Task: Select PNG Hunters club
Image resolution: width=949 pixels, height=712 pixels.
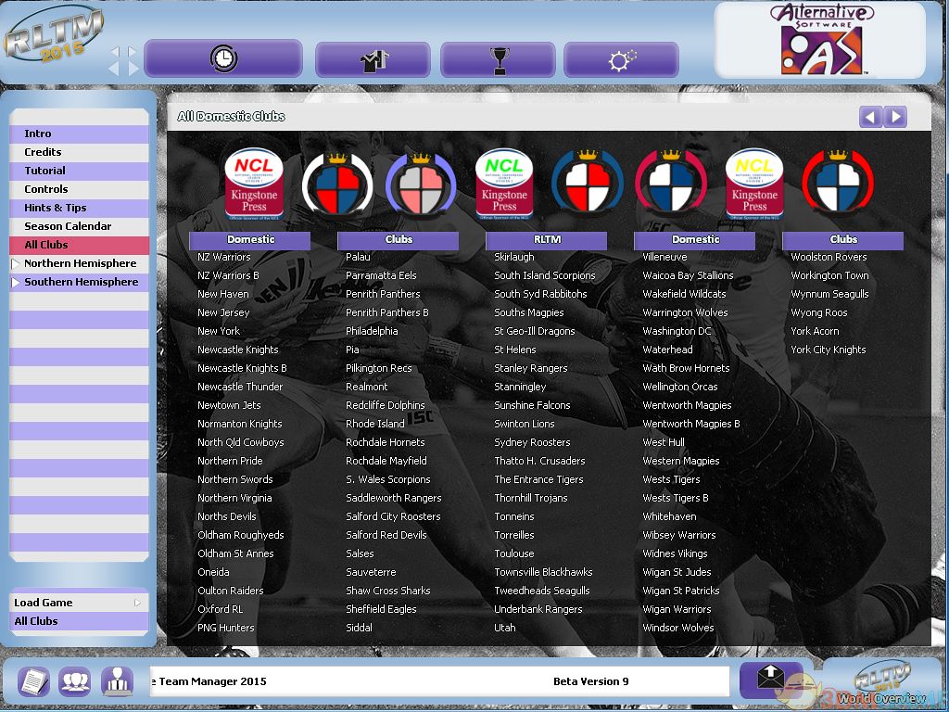Action: (x=226, y=628)
